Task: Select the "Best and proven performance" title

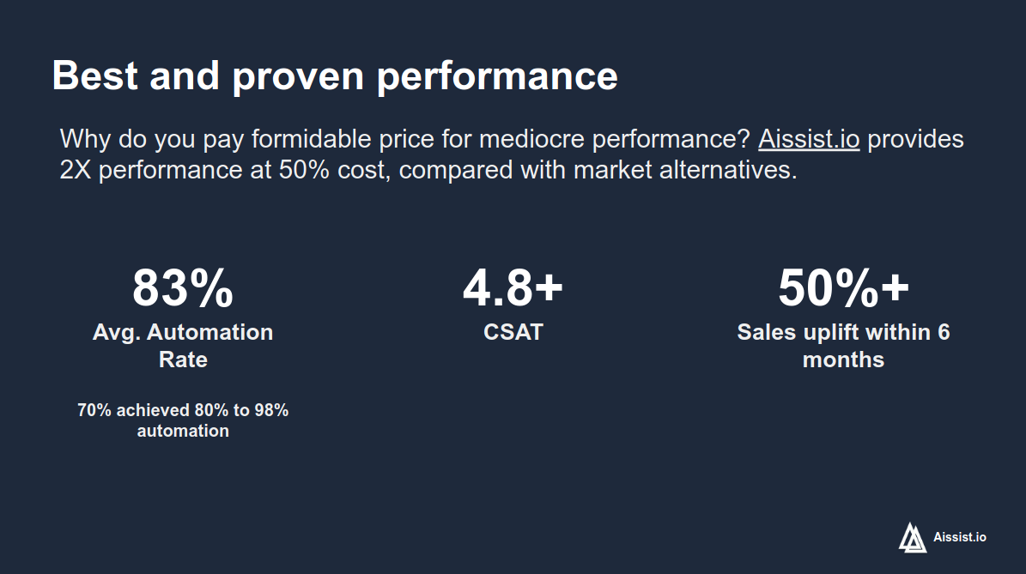Action: (335, 76)
